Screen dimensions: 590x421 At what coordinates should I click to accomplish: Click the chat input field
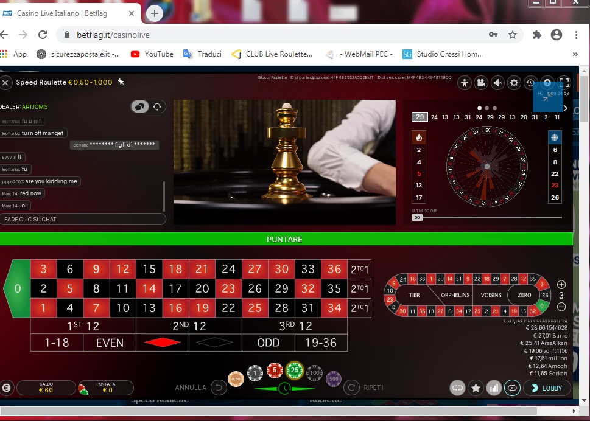83,219
